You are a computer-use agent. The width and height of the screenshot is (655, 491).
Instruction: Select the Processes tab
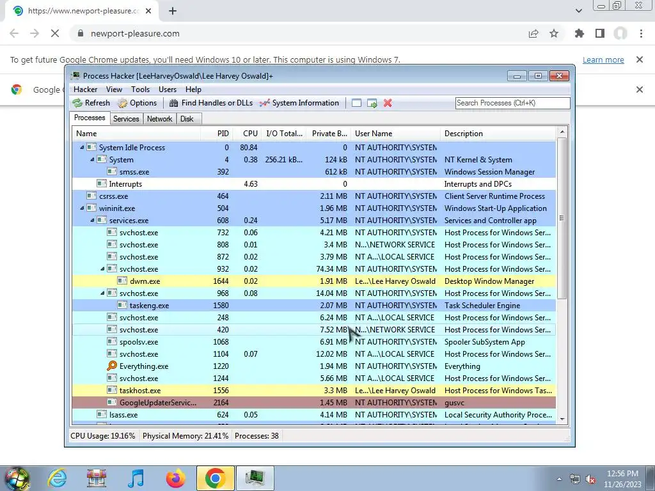pos(90,118)
